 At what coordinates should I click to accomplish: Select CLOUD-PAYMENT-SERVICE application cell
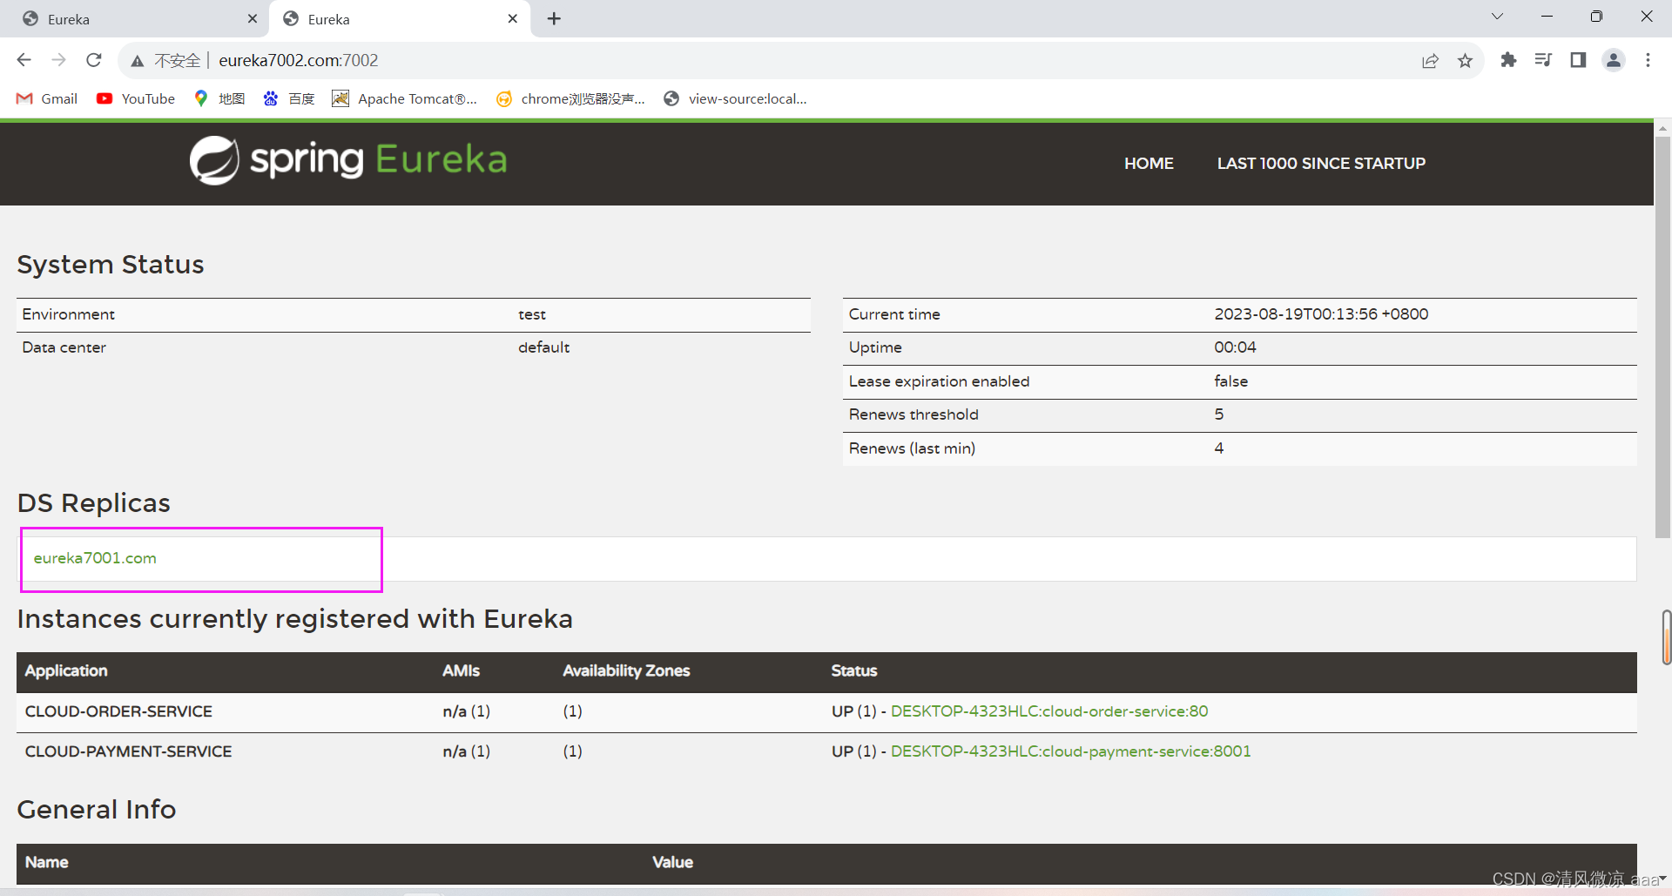pos(128,751)
